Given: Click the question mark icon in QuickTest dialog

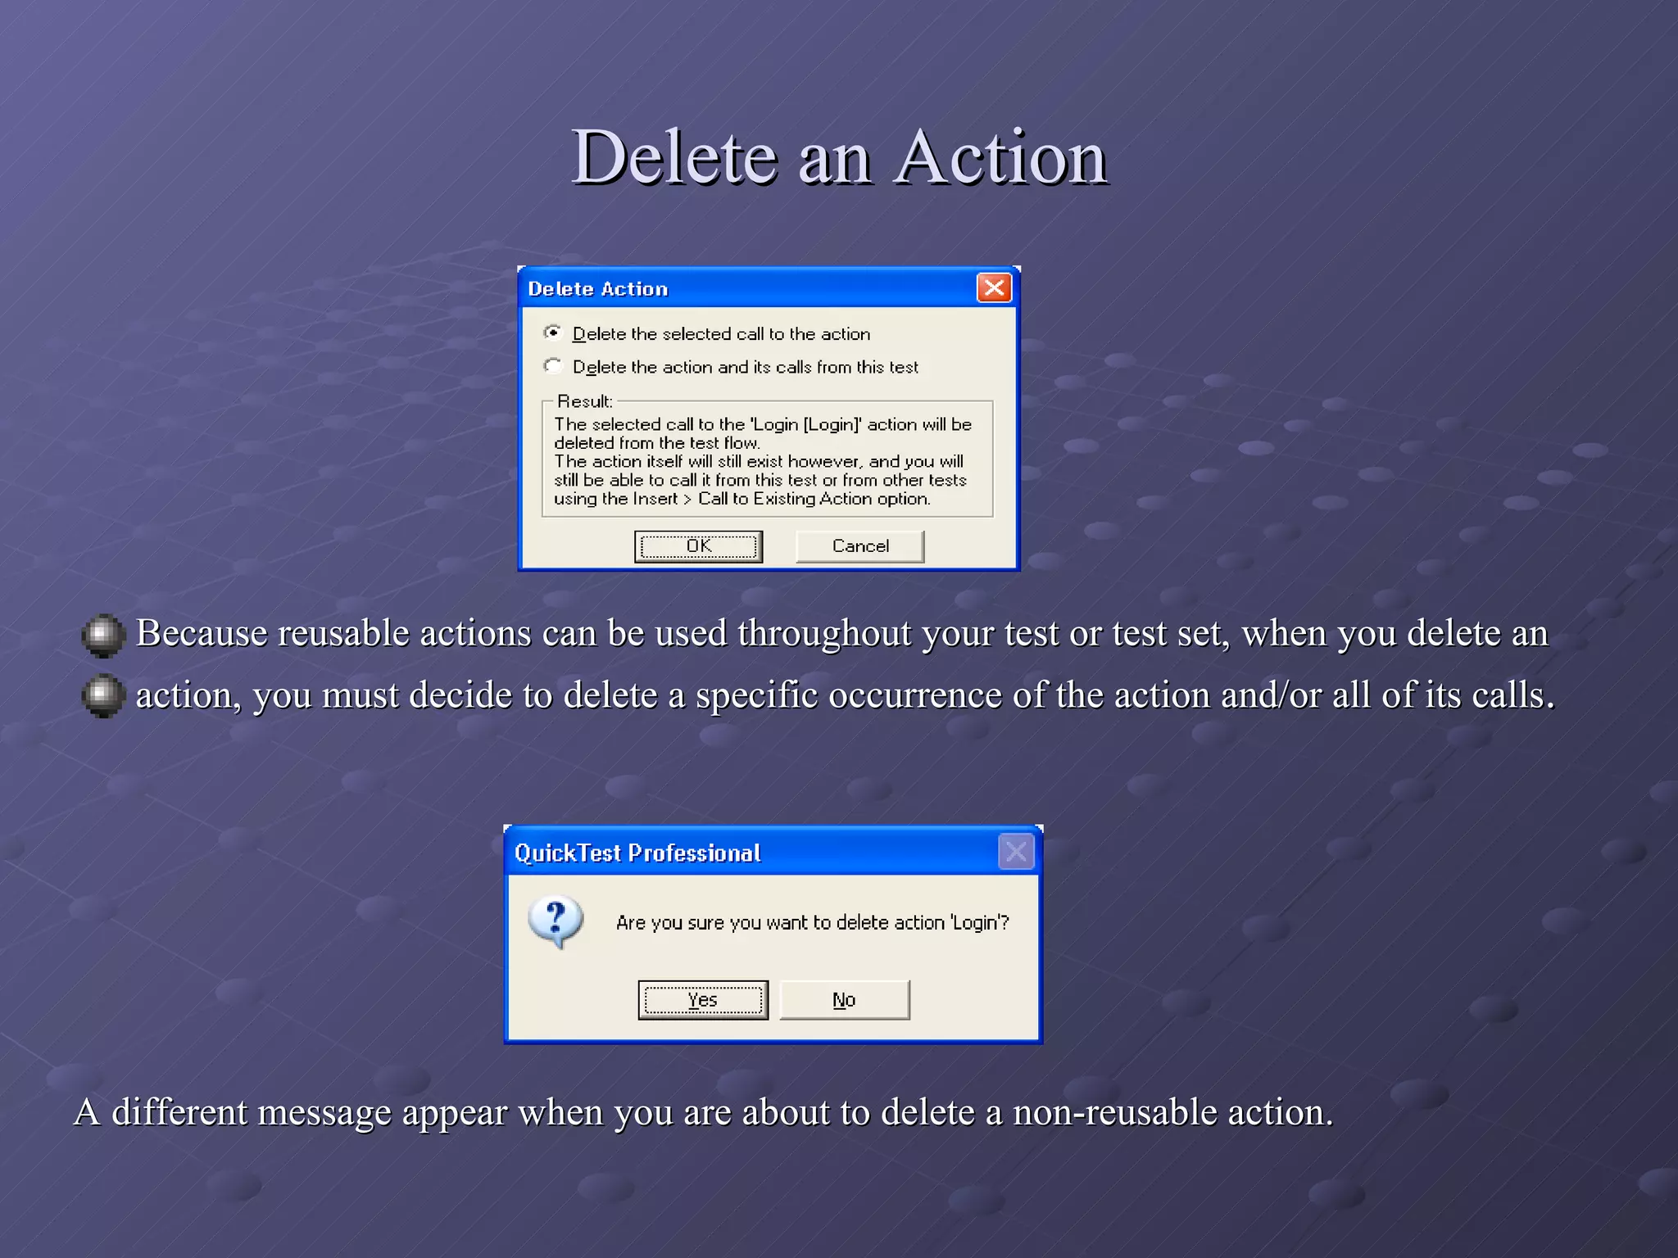Looking at the screenshot, I should click(x=556, y=922).
